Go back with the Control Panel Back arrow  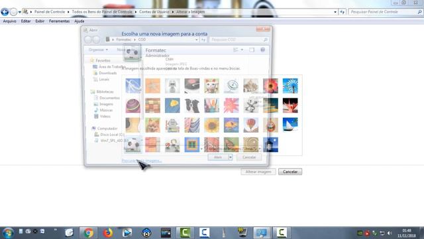5,12
